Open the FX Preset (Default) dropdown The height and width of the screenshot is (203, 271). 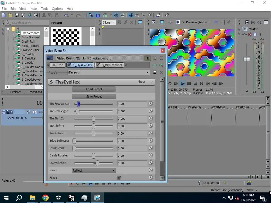click(108, 72)
